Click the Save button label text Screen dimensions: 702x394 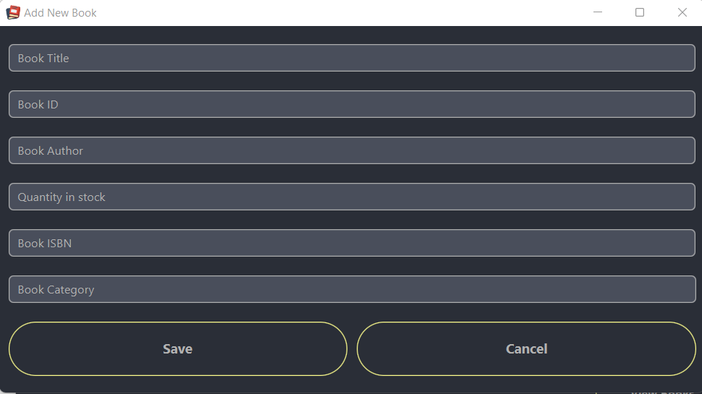(178, 349)
